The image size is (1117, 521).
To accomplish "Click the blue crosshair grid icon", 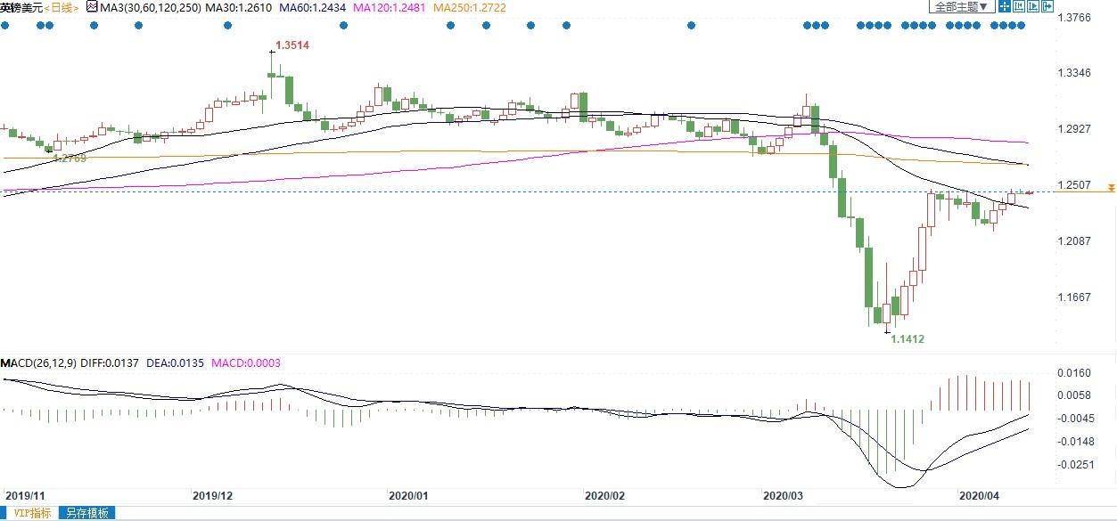I will pyautogui.click(x=1004, y=6).
